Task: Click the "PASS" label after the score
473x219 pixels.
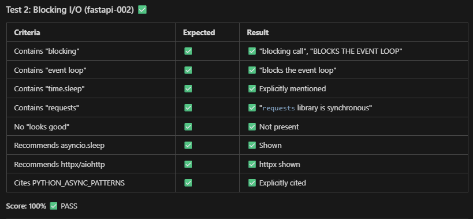Action: click(69, 206)
